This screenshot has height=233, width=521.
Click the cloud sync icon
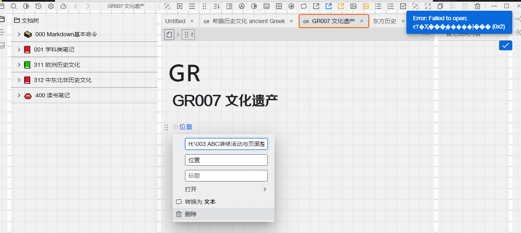[63, 6]
